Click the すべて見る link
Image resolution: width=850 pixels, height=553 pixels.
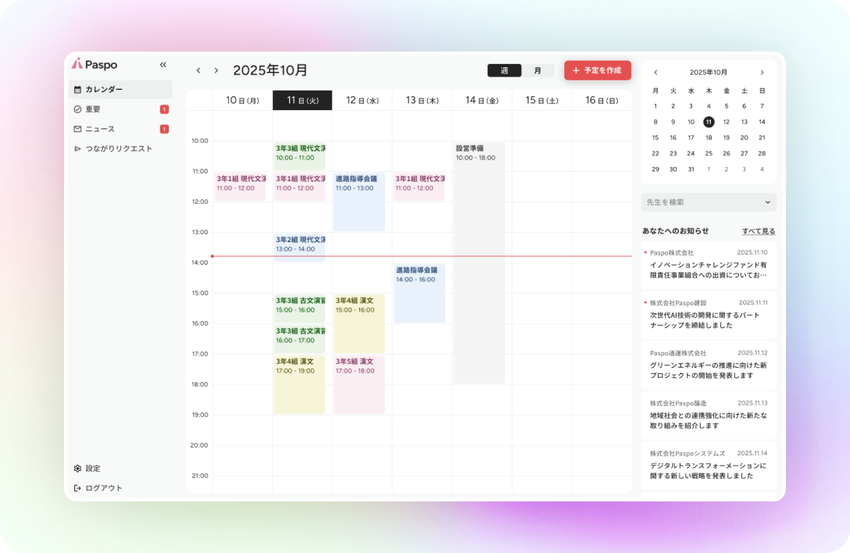[x=759, y=231]
